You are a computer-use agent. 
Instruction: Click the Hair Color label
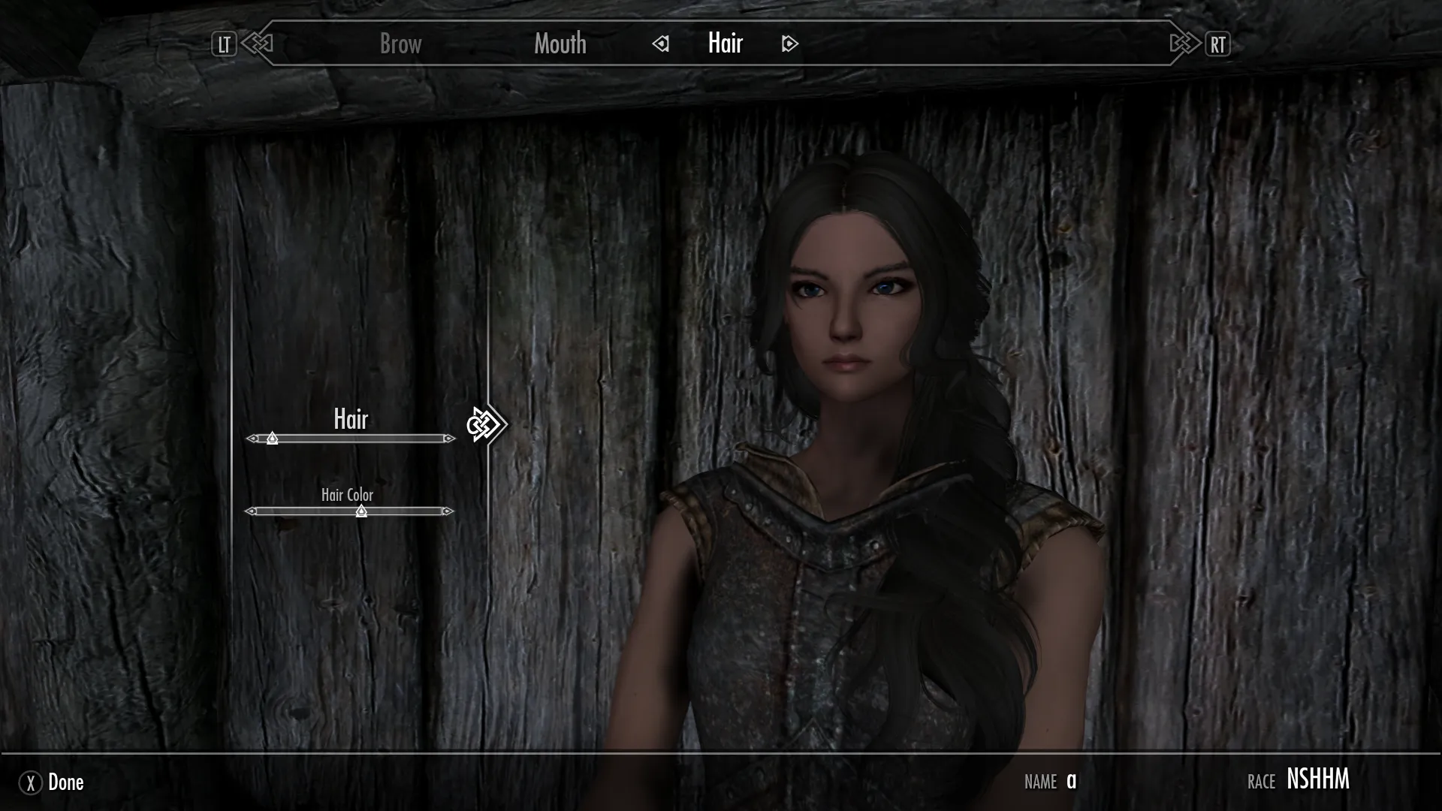(347, 495)
